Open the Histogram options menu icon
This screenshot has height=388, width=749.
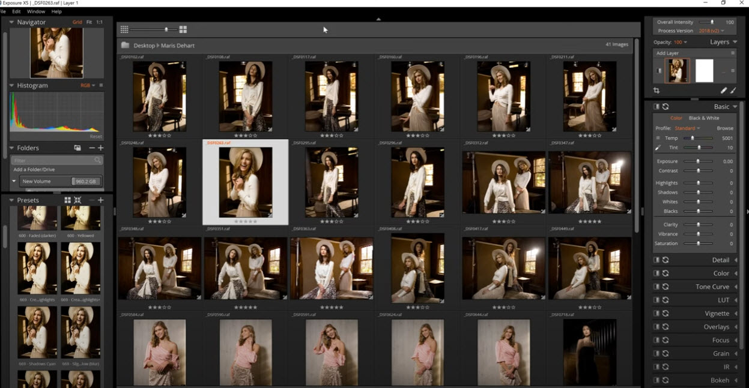101,85
